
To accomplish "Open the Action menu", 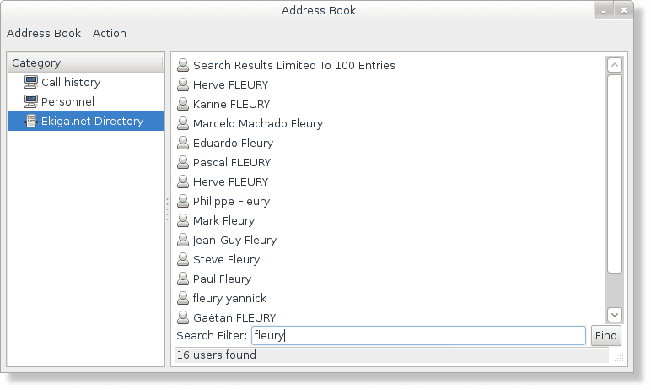I will pos(109,33).
